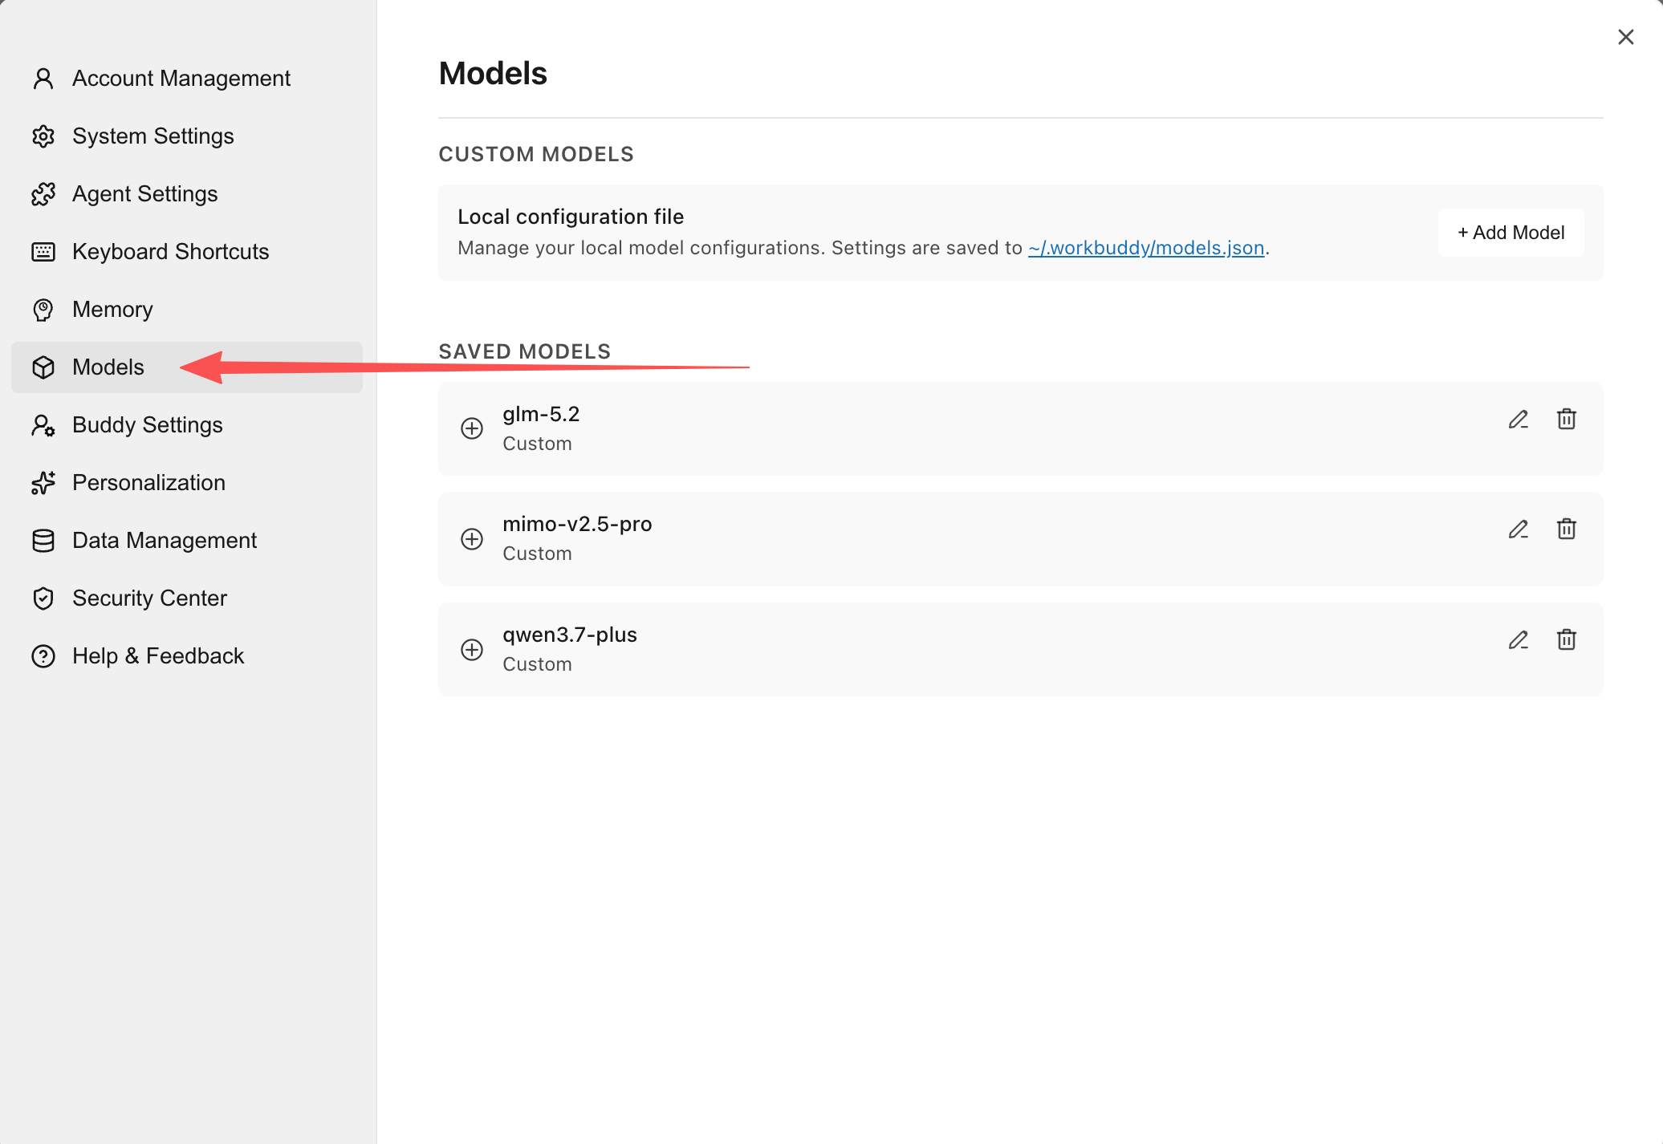
Task: Click the Memory icon in sidebar
Action: click(x=43, y=310)
